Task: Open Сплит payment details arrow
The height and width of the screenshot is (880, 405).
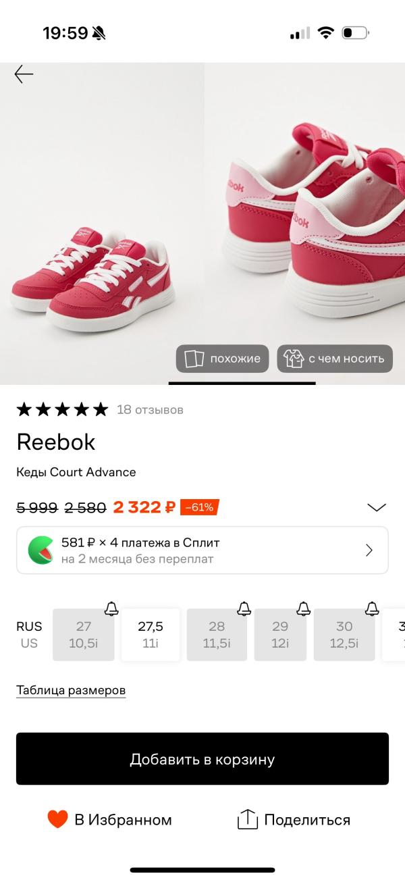Action: 369,550
